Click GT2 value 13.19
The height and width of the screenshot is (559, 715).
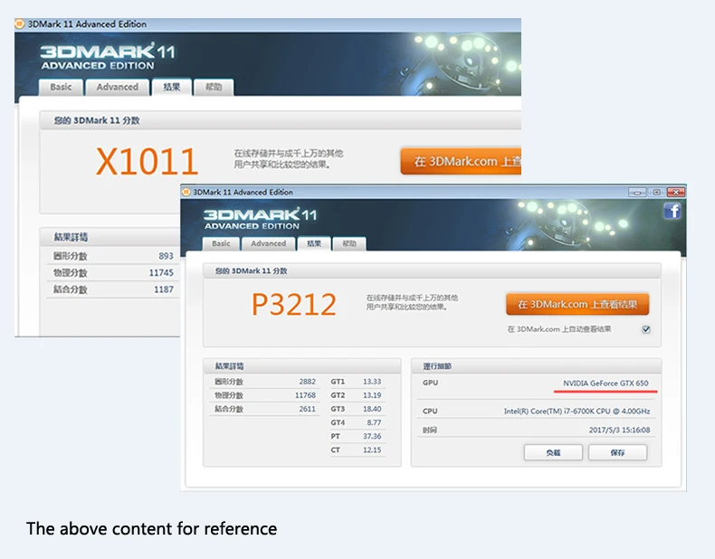pos(372,395)
